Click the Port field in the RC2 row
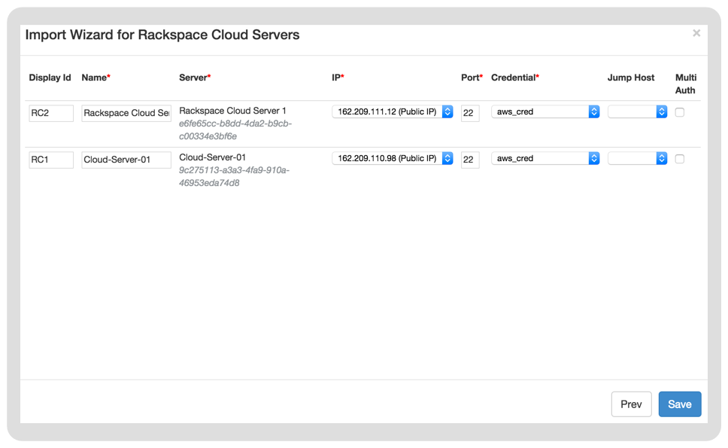 (x=470, y=113)
